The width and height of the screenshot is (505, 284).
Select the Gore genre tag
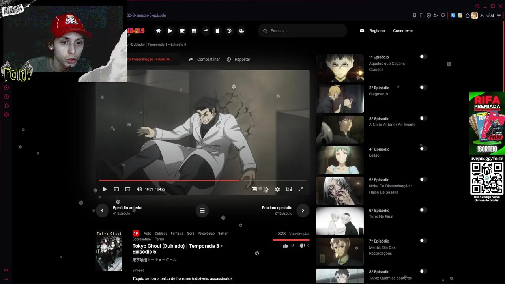[191, 234]
